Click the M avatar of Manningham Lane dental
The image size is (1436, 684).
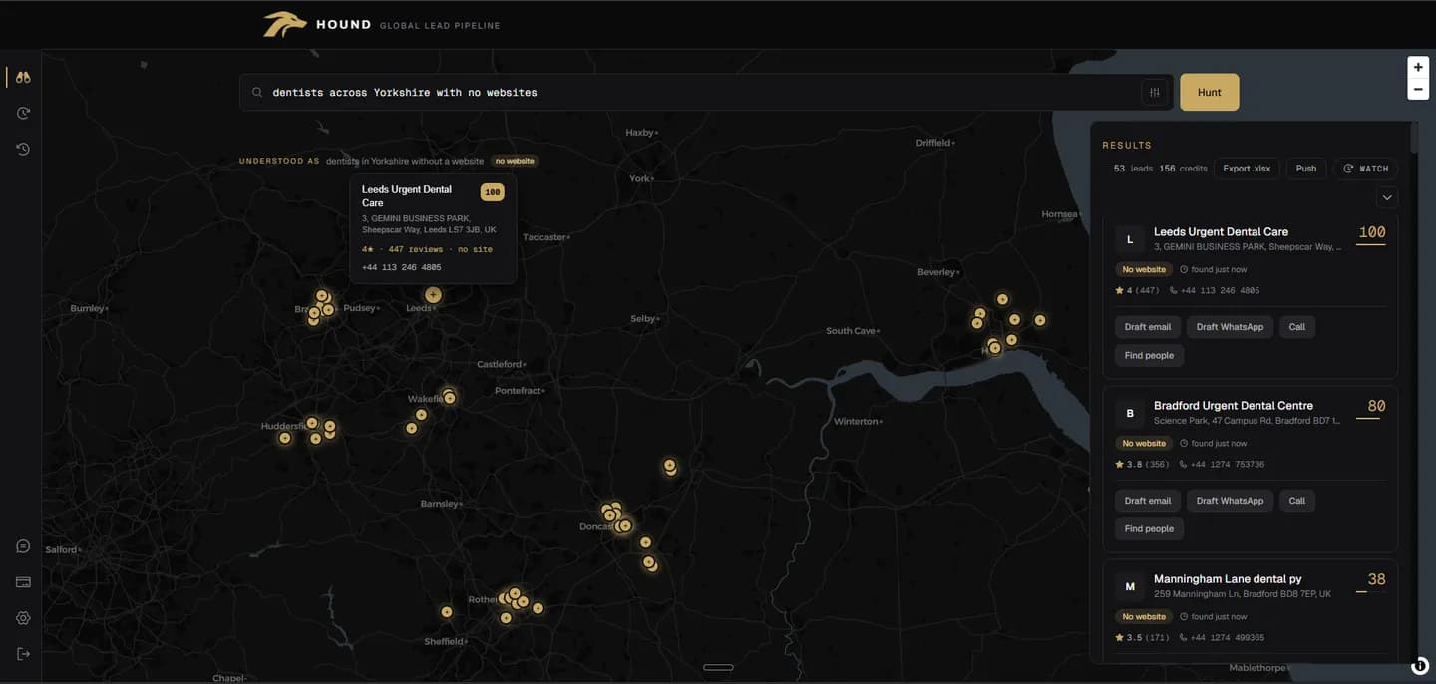click(x=1130, y=586)
